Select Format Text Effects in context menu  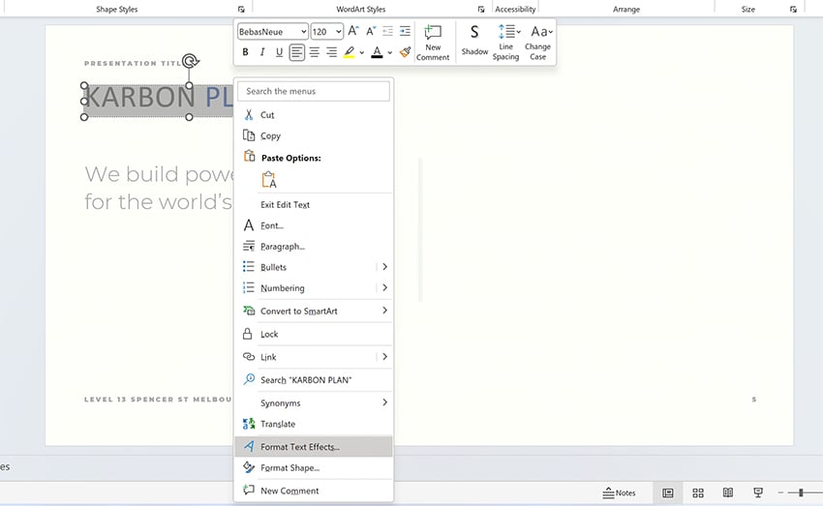click(x=300, y=447)
